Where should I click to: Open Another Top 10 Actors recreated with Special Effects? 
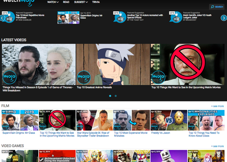tap(145, 16)
